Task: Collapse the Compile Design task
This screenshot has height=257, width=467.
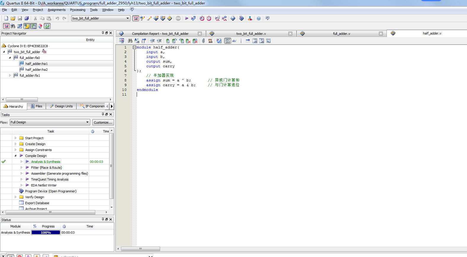Action: [15, 155]
